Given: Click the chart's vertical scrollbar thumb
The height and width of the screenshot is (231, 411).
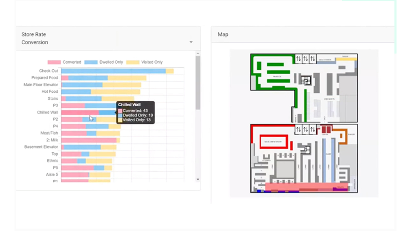Looking at the screenshot, I should pos(198,82).
